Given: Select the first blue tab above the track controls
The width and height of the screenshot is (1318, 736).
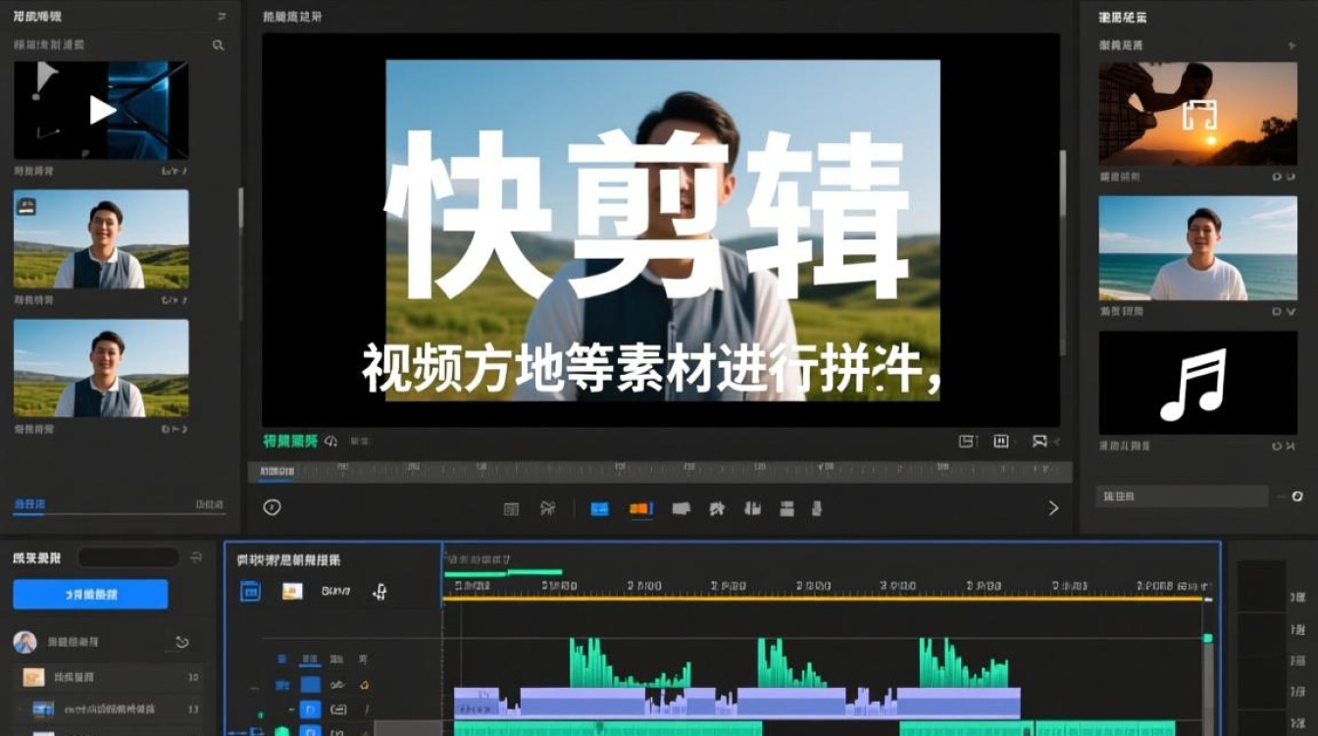Looking at the screenshot, I should (282, 658).
